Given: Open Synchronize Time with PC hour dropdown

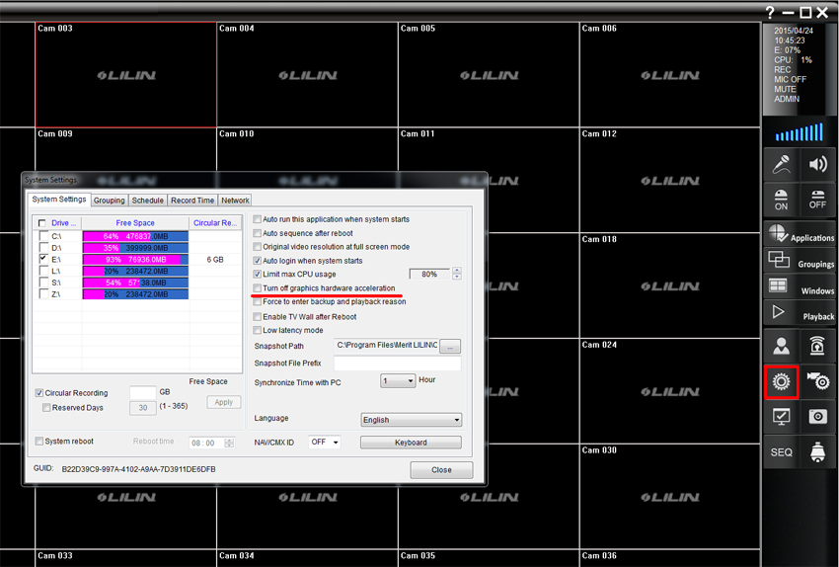Looking at the screenshot, I should (397, 380).
